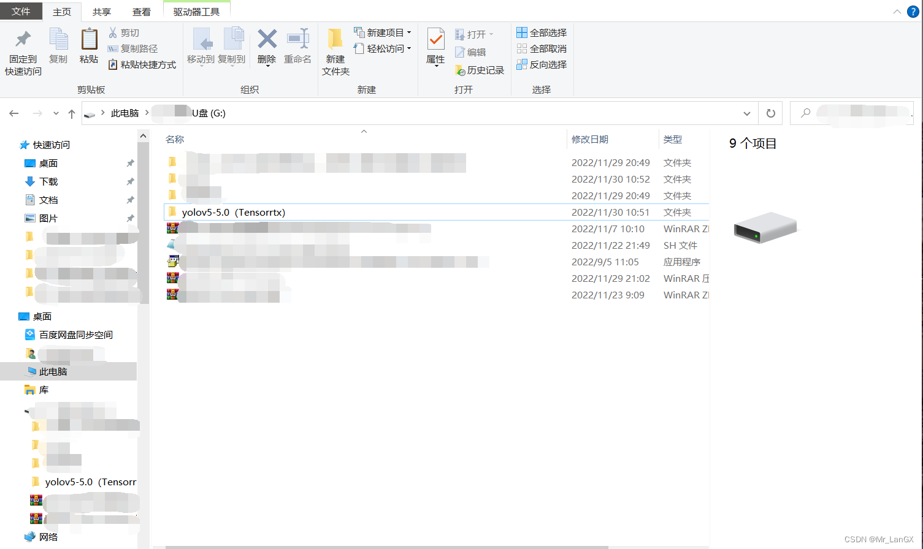This screenshot has height=549, width=923.
Task: Click the drive thumbnail in the preview pane
Action: (x=765, y=227)
